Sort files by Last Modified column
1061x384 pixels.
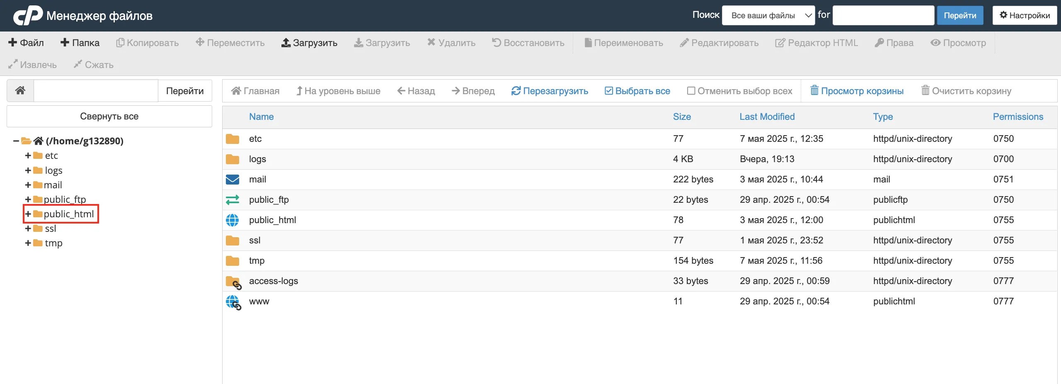[767, 117]
